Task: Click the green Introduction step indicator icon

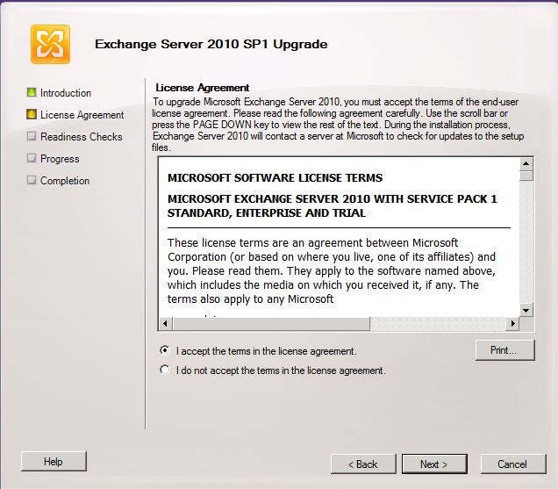Action: [32, 92]
